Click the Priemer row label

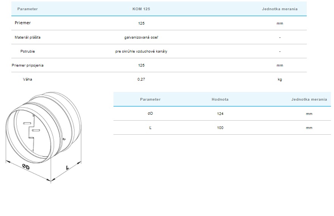point(23,23)
